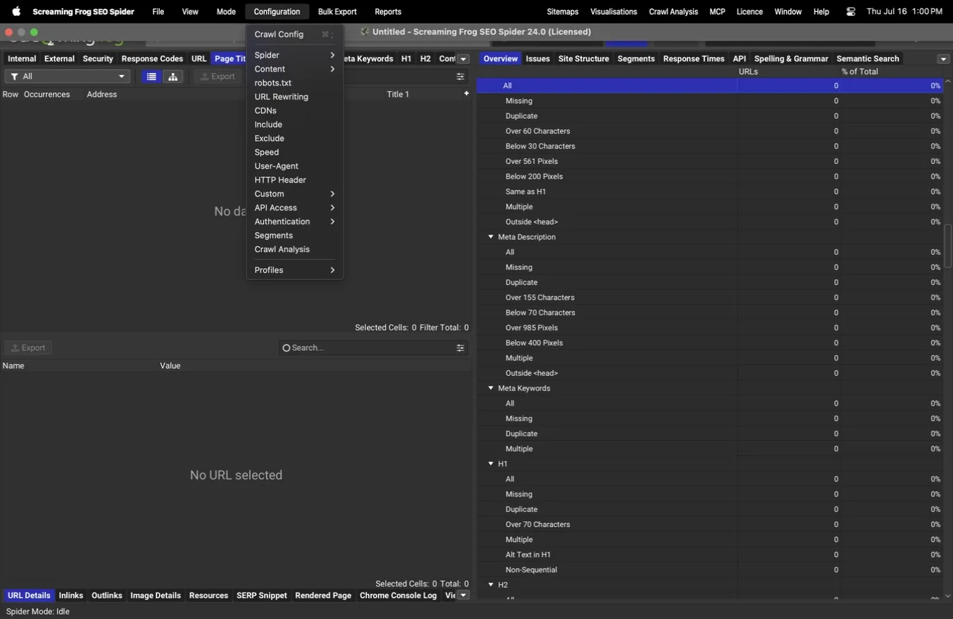Open User-Agent configuration
This screenshot has width=953, height=619.
295,166
